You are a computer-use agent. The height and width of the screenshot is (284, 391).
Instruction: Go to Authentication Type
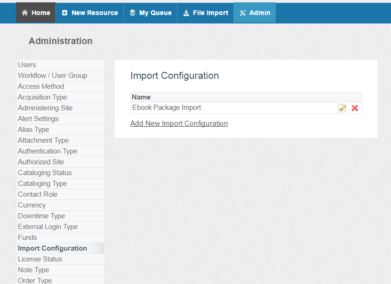click(x=60, y=151)
